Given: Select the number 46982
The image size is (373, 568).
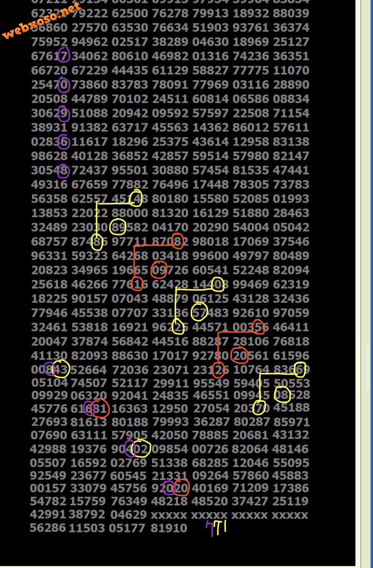Looking at the screenshot, I should (170, 56).
